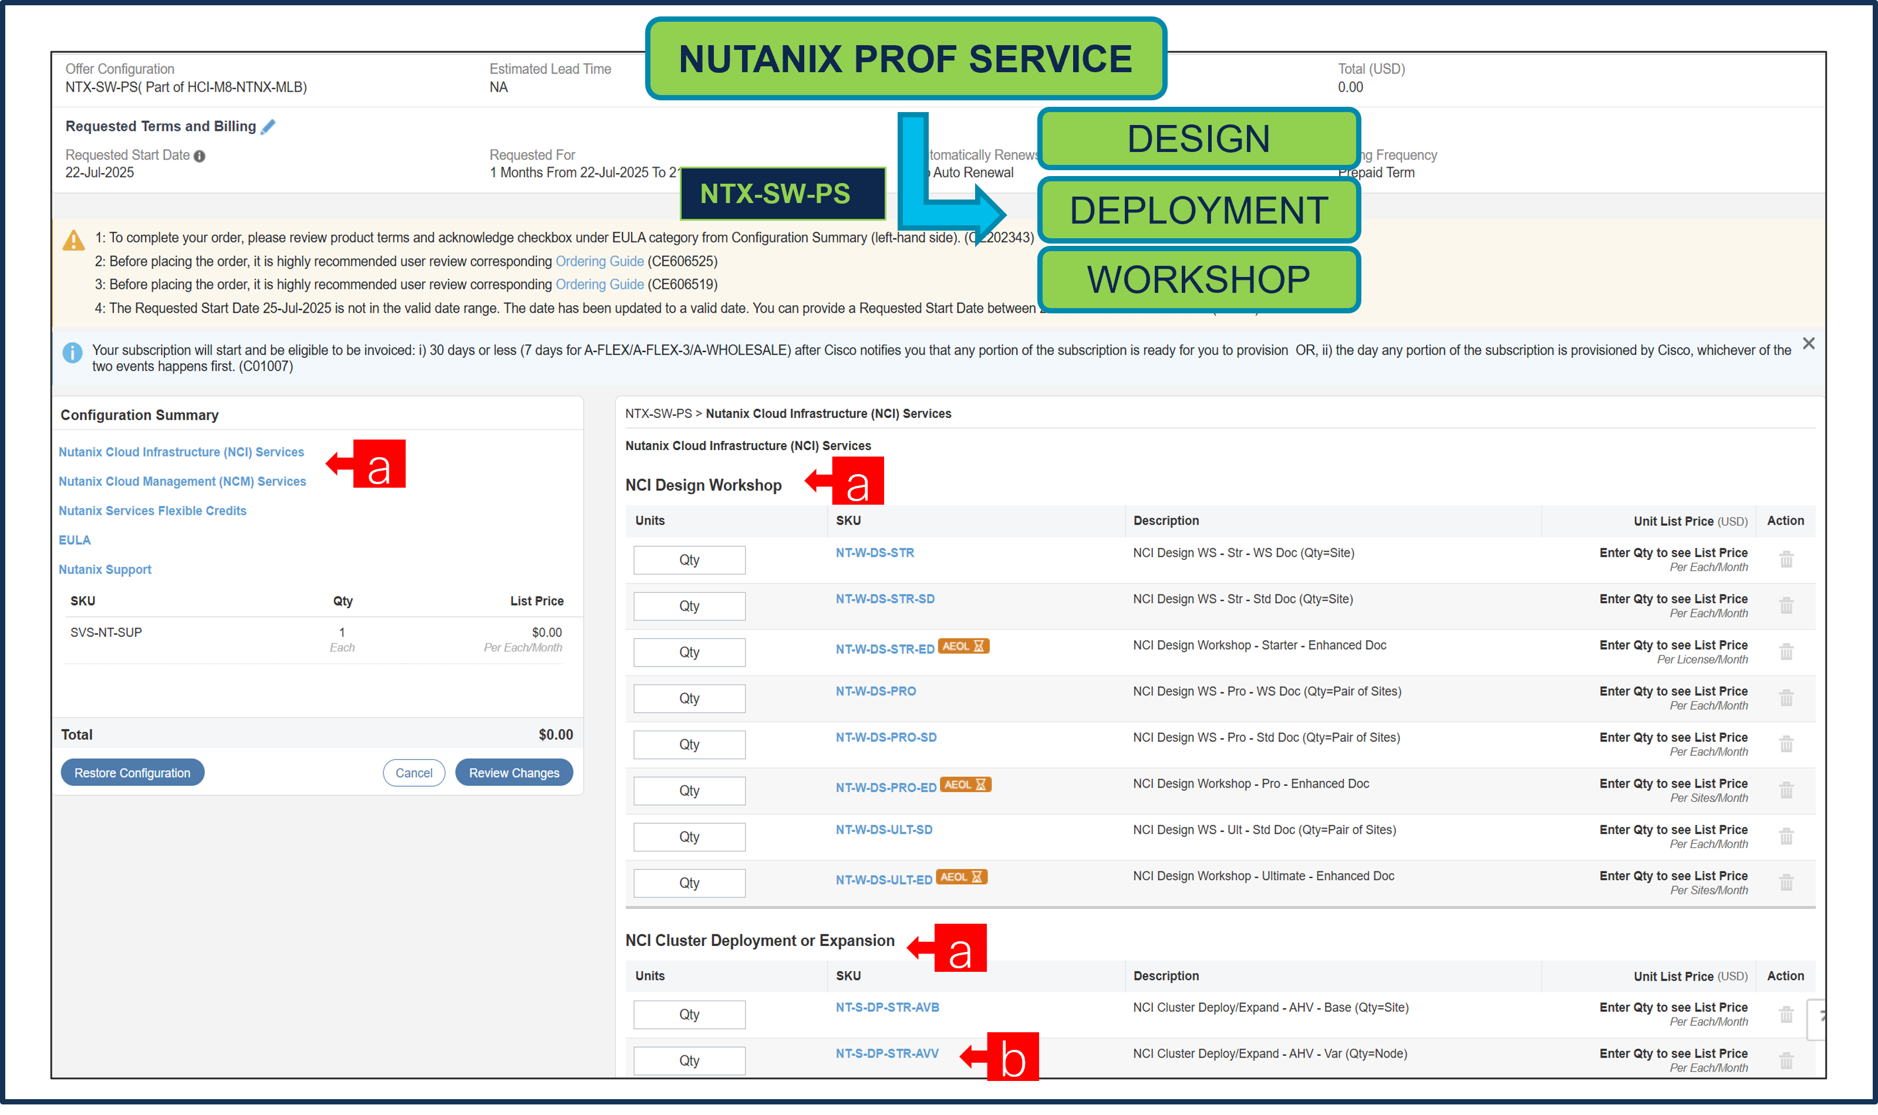1878x1115 pixels.
Task: Open Nutanix Services Flexible Credits
Action: (x=153, y=510)
